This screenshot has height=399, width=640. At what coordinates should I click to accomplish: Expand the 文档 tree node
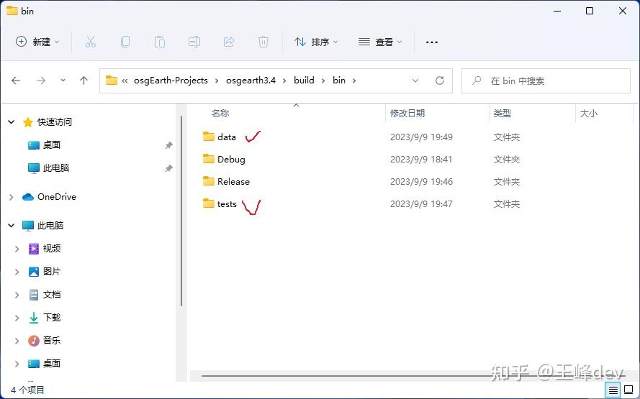17,295
